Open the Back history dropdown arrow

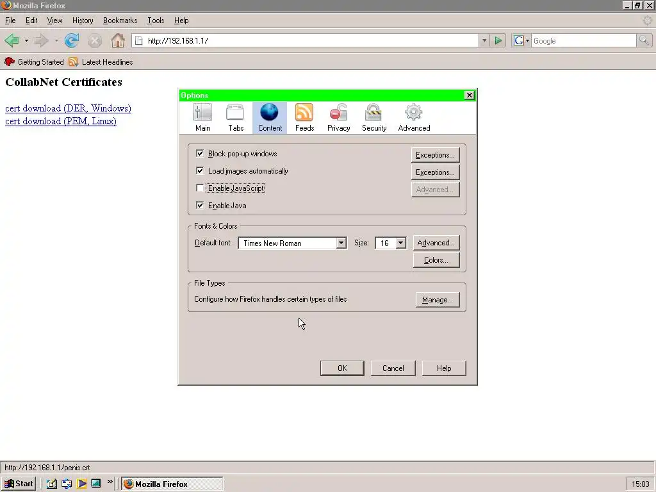pos(26,40)
